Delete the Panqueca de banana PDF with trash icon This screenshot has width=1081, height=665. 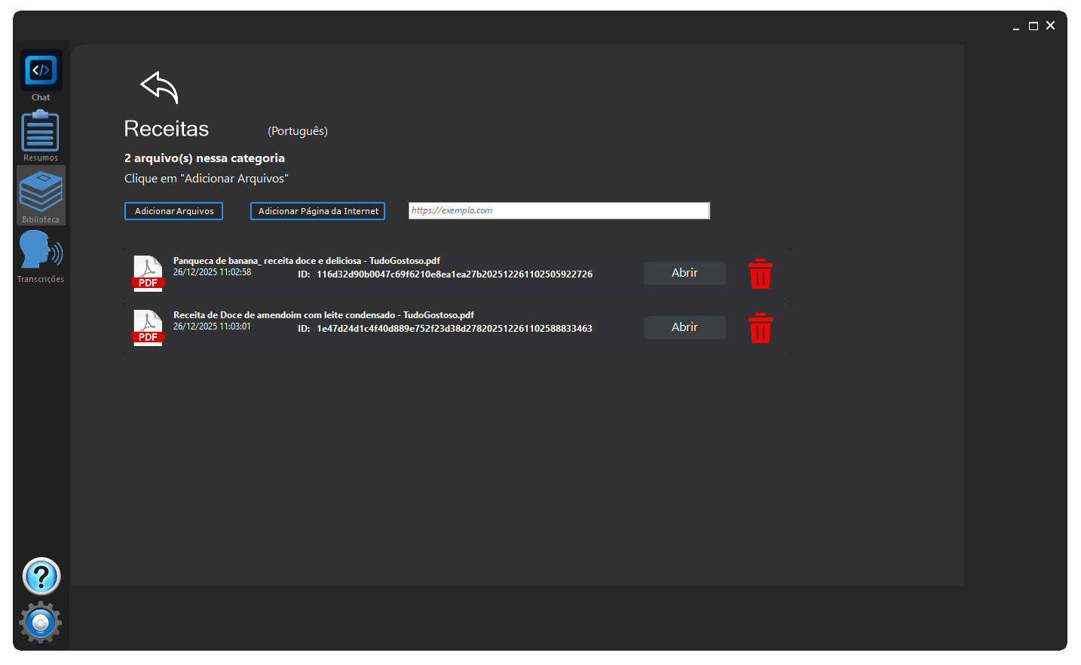tap(761, 274)
